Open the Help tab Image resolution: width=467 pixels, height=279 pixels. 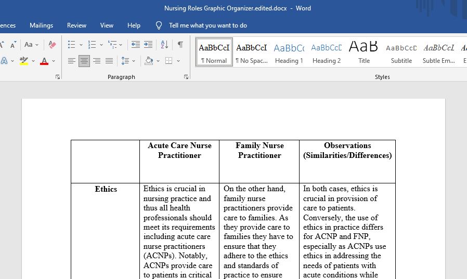point(134,25)
